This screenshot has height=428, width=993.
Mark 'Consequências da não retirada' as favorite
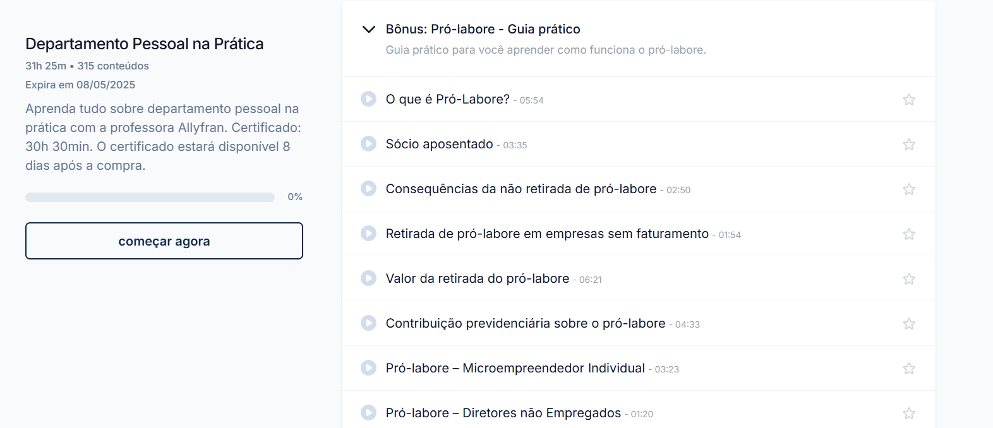click(x=909, y=189)
